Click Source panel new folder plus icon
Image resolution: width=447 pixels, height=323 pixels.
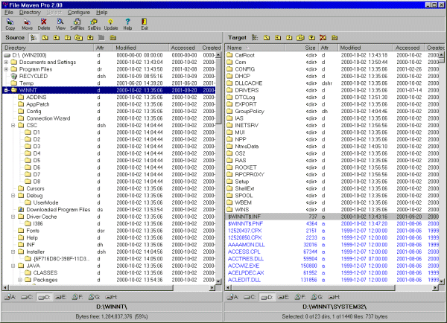pyautogui.click(x=57, y=38)
